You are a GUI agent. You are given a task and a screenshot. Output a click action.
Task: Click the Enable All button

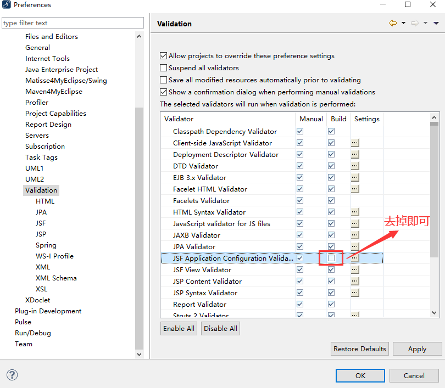(x=179, y=329)
